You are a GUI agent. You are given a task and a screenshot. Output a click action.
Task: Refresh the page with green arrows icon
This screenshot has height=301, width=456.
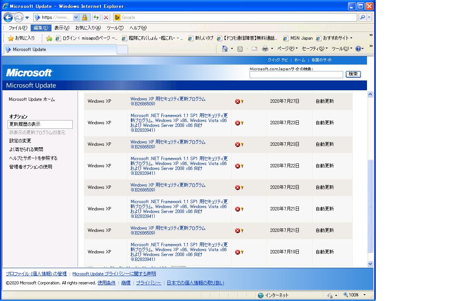pyautogui.click(x=96, y=17)
